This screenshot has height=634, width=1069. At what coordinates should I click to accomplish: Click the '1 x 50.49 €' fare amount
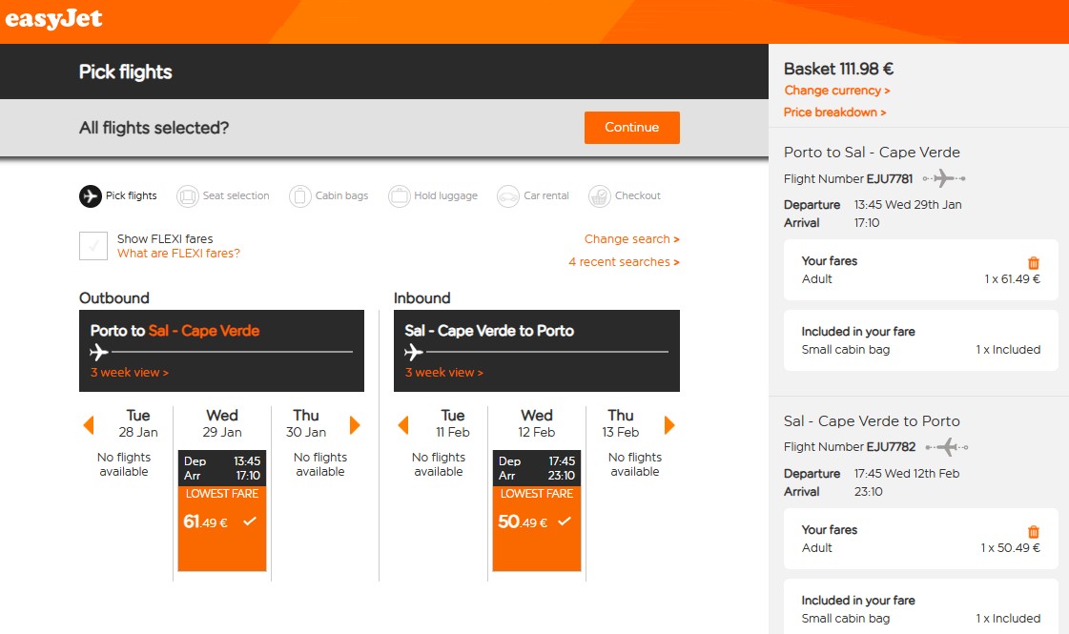click(1011, 547)
